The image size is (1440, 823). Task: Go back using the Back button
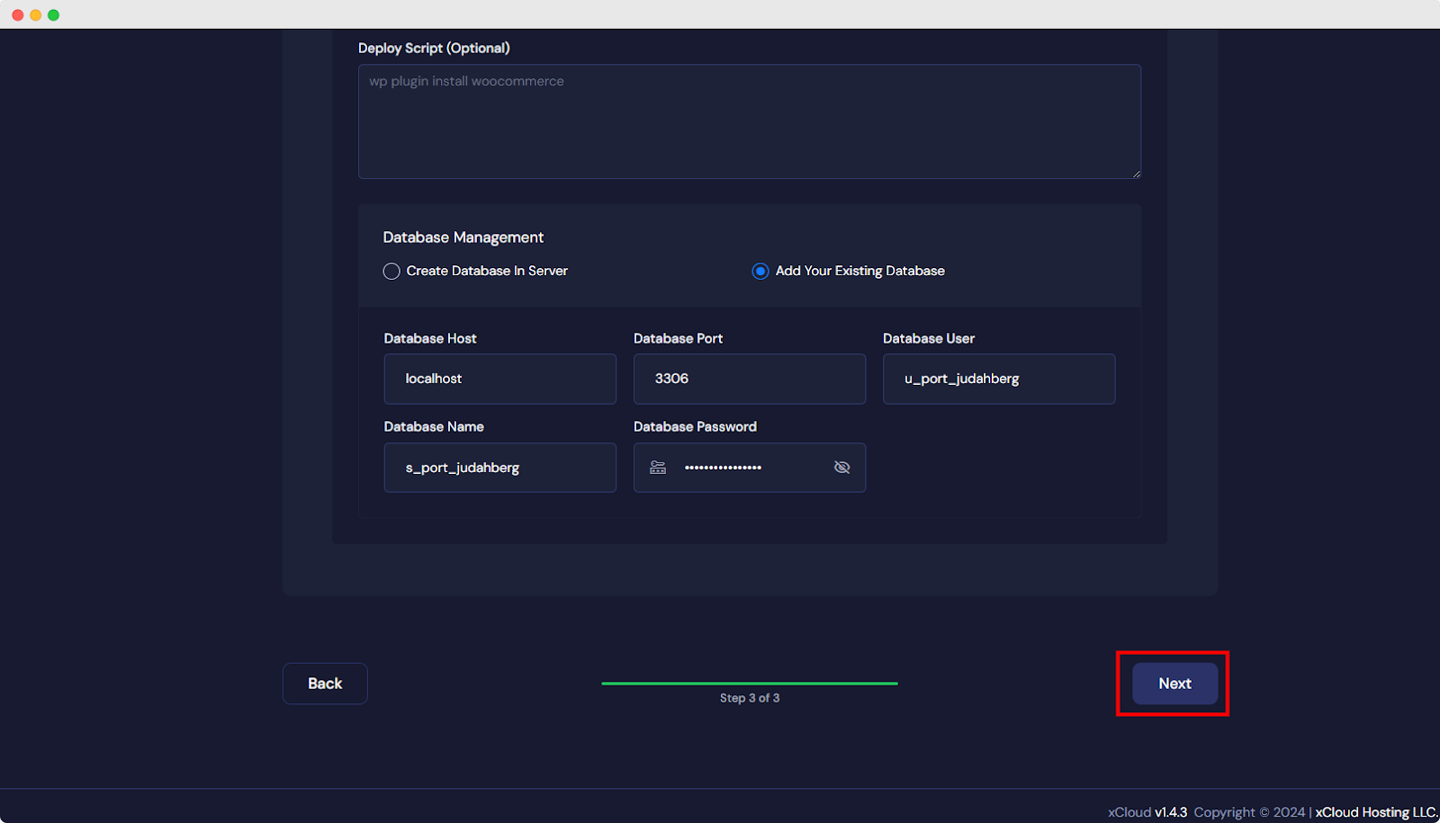(324, 684)
